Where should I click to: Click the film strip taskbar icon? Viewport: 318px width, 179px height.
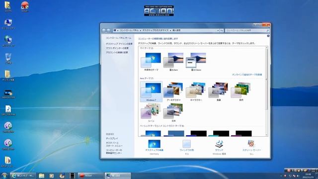coord(72,176)
